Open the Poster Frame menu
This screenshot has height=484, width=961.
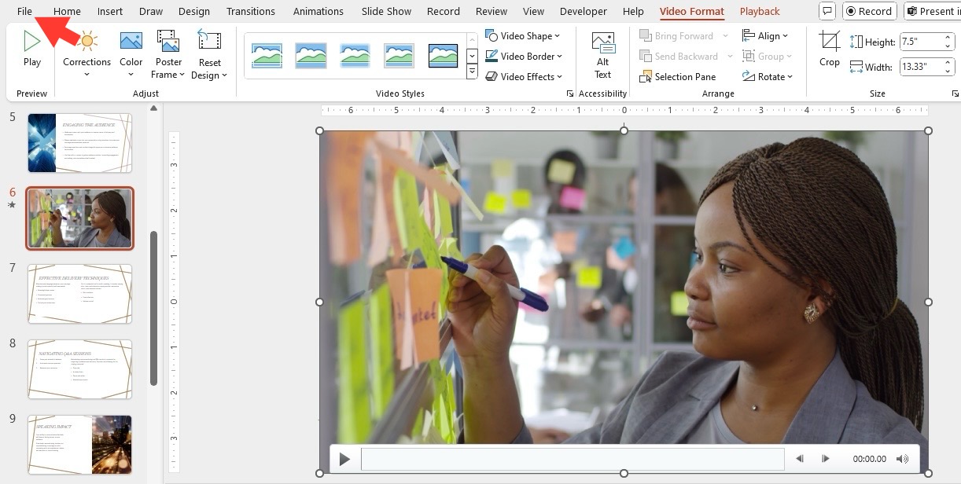tap(168, 55)
